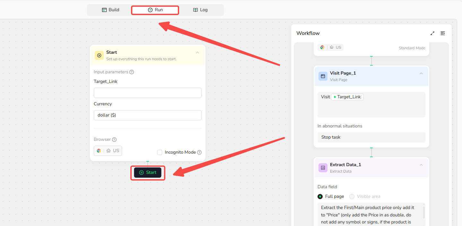Viewport: 462px width, 226px height.
Task: Open the Log tab
Action: pyautogui.click(x=200, y=10)
